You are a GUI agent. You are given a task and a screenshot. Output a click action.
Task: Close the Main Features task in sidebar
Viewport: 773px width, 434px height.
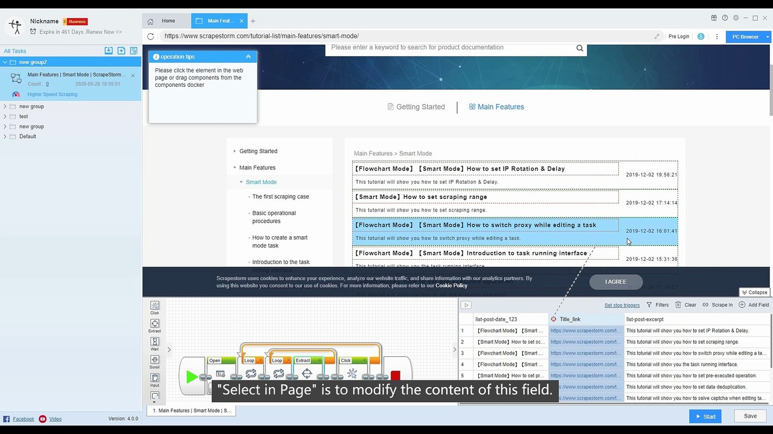point(133,75)
